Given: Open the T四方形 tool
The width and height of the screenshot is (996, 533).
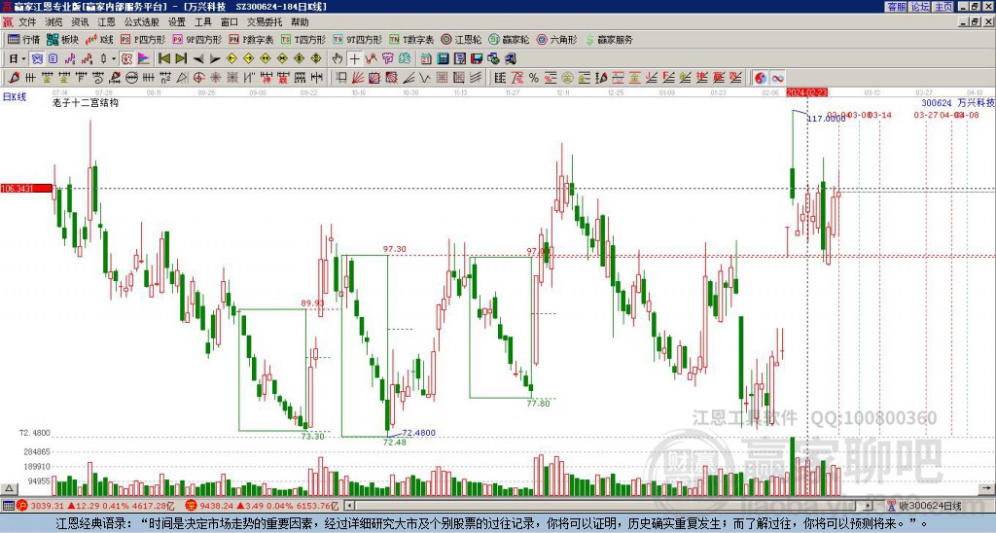Looking at the screenshot, I should [x=303, y=39].
